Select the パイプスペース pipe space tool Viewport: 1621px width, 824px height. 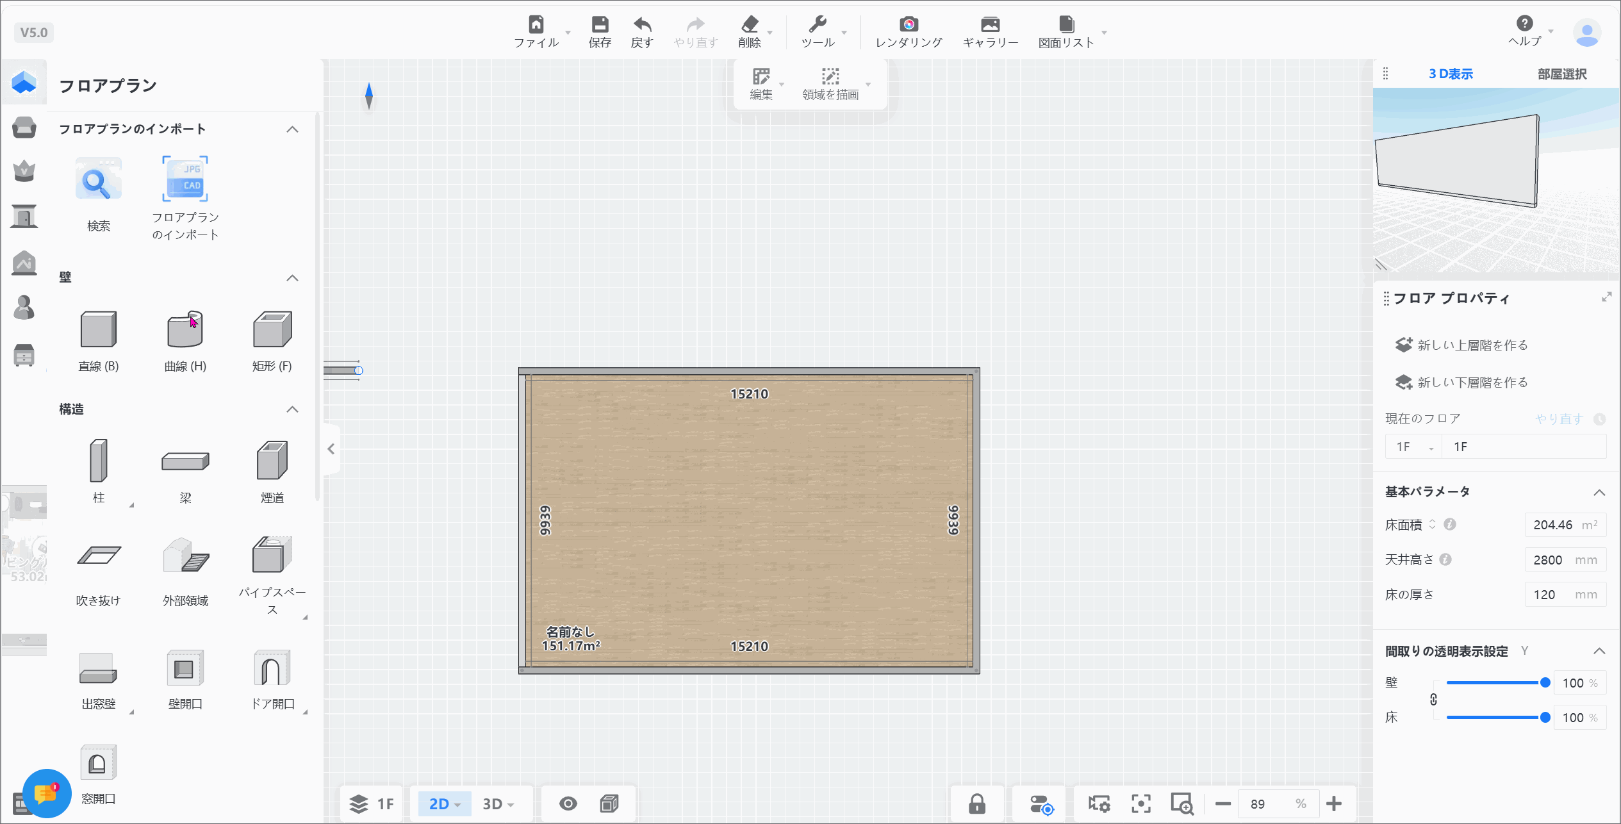pyautogui.click(x=272, y=575)
